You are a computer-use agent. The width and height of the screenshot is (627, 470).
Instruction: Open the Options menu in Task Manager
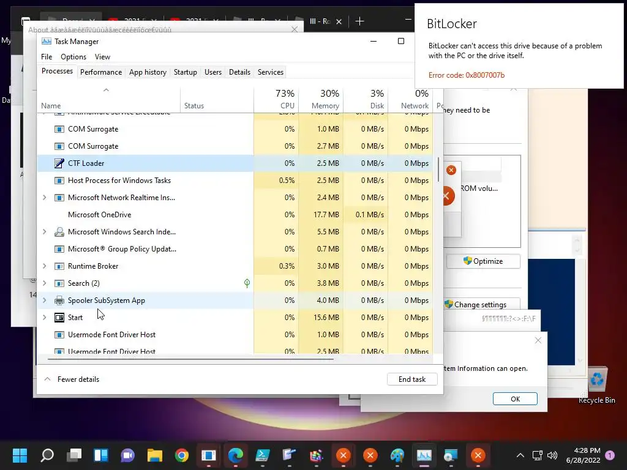click(73, 57)
